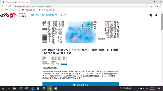The image size is (163, 91).
Task: Open a new browser tab
Action: pyautogui.click(x=32, y=2)
